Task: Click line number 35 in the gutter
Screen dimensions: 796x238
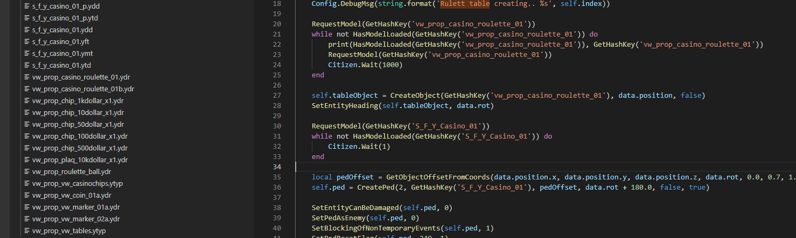Action: (277, 177)
